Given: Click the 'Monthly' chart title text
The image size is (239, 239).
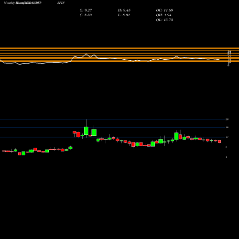Looking at the screenshot, I should point(9,3).
